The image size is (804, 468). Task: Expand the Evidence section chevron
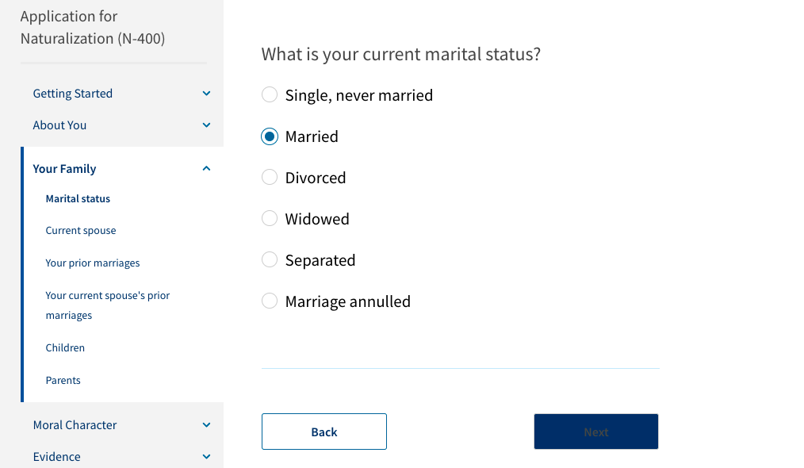pos(206,457)
